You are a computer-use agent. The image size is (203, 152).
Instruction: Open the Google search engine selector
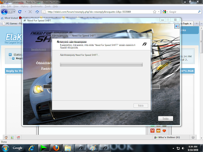click(x=165, y=12)
